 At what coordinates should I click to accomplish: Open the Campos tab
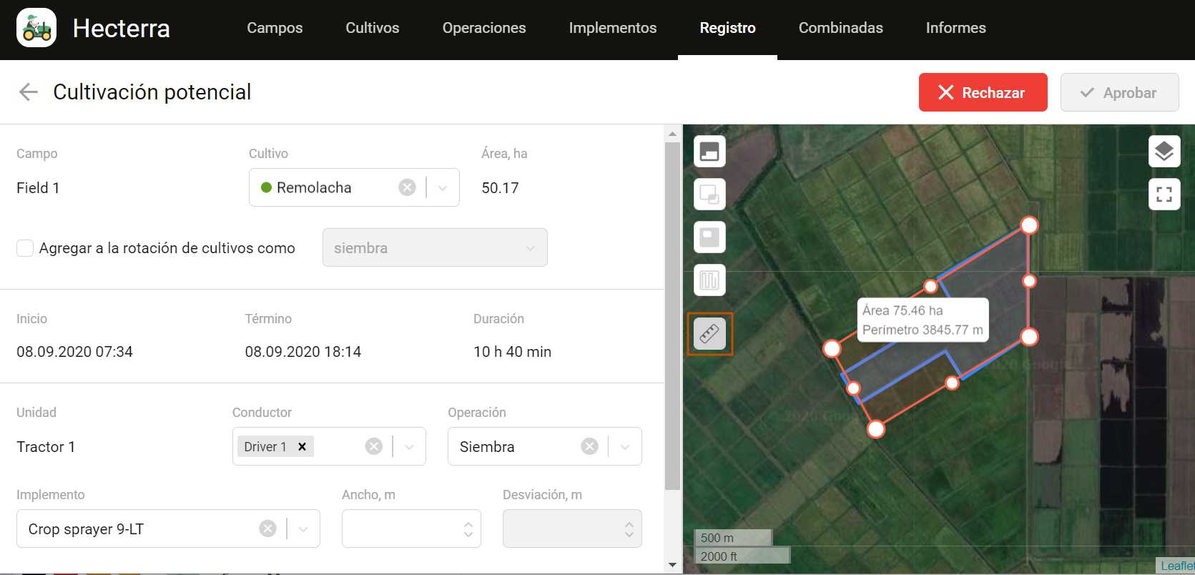275,28
